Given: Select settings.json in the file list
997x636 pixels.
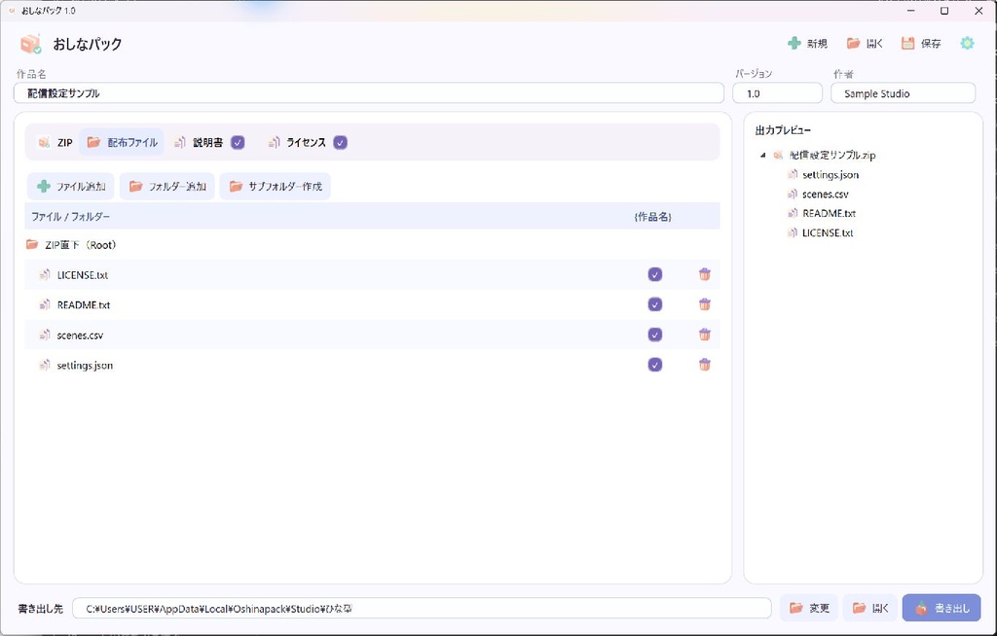Looking at the screenshot, I should coord(372,365).
